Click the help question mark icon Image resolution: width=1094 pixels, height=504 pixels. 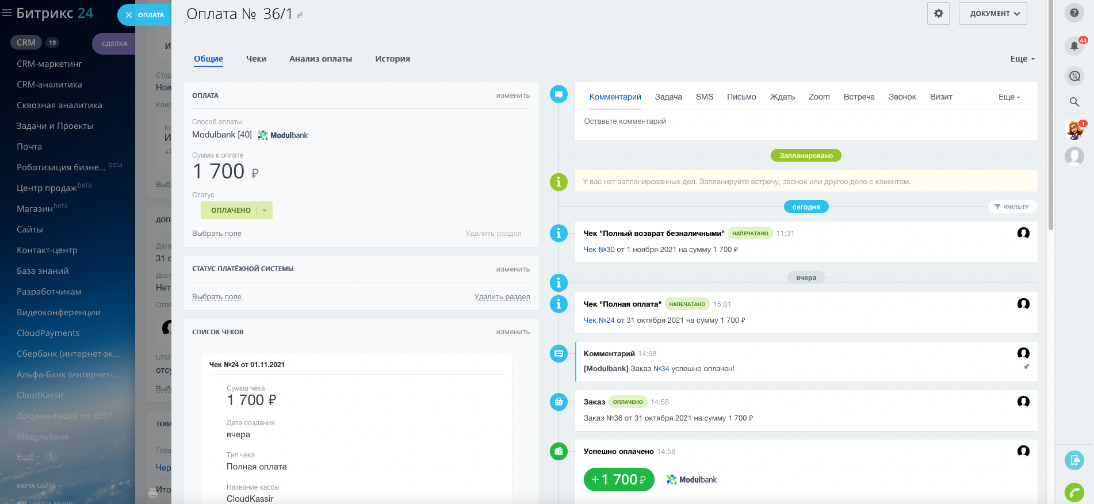pyautogui.click(x=1074, y=13)
